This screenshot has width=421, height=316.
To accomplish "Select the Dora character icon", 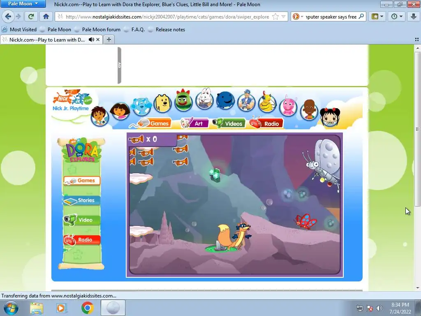I will click(120, 111).
